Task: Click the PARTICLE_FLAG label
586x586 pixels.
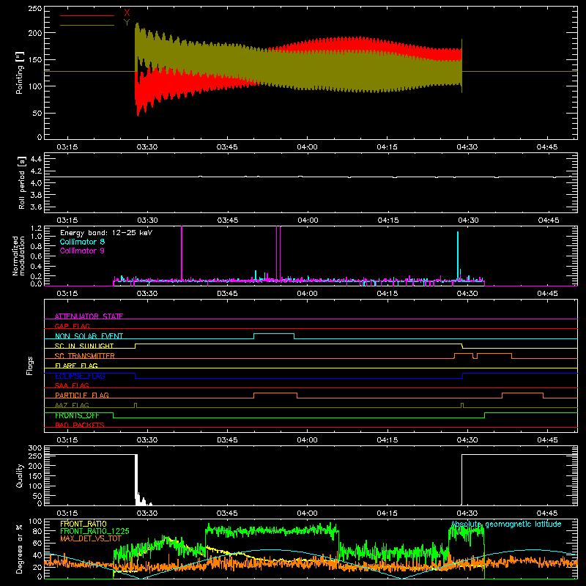Action: (82, 395)
